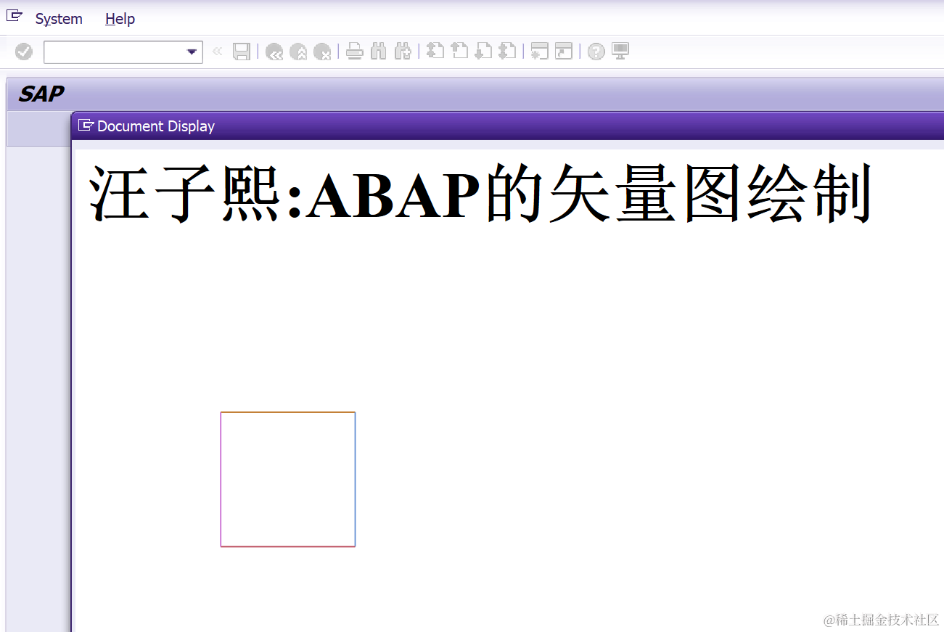The width and height of the screenshot is (944, 632).
Task: Click the Find Next icon
Action: 403,52
